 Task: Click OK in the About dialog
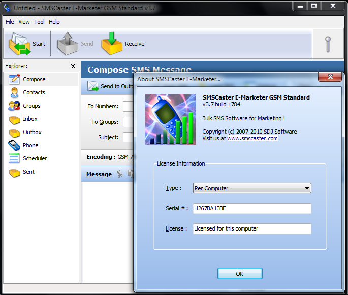click(240, 274)
